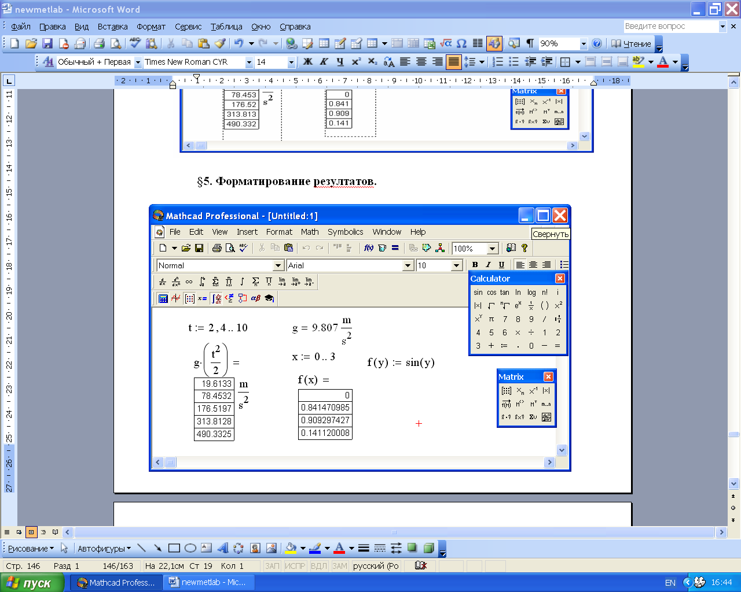Toggle bold (Ж) formatting
The height and width of the screenshot is (592, 741).
(307, 62)
